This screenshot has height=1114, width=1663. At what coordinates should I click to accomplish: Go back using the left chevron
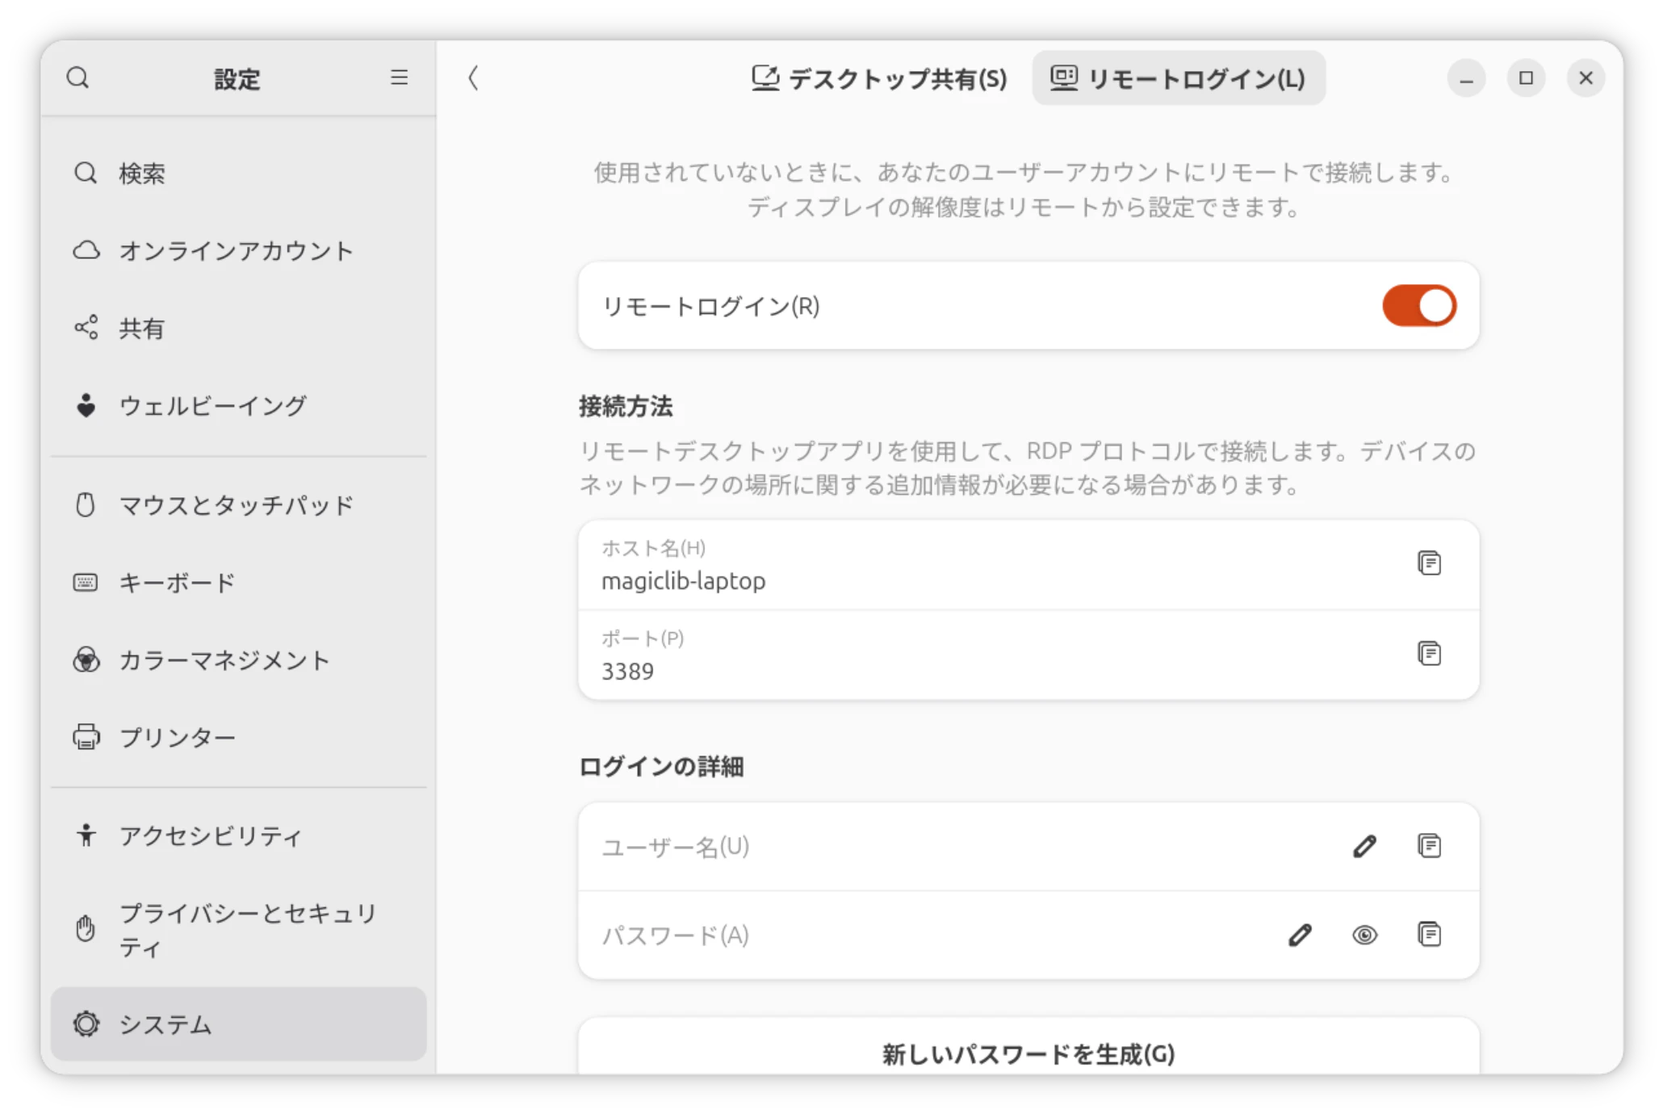click(473, 78)
